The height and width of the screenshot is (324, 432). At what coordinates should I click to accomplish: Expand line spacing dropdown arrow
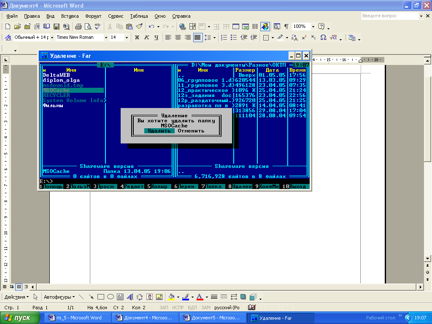coord(214,38)
